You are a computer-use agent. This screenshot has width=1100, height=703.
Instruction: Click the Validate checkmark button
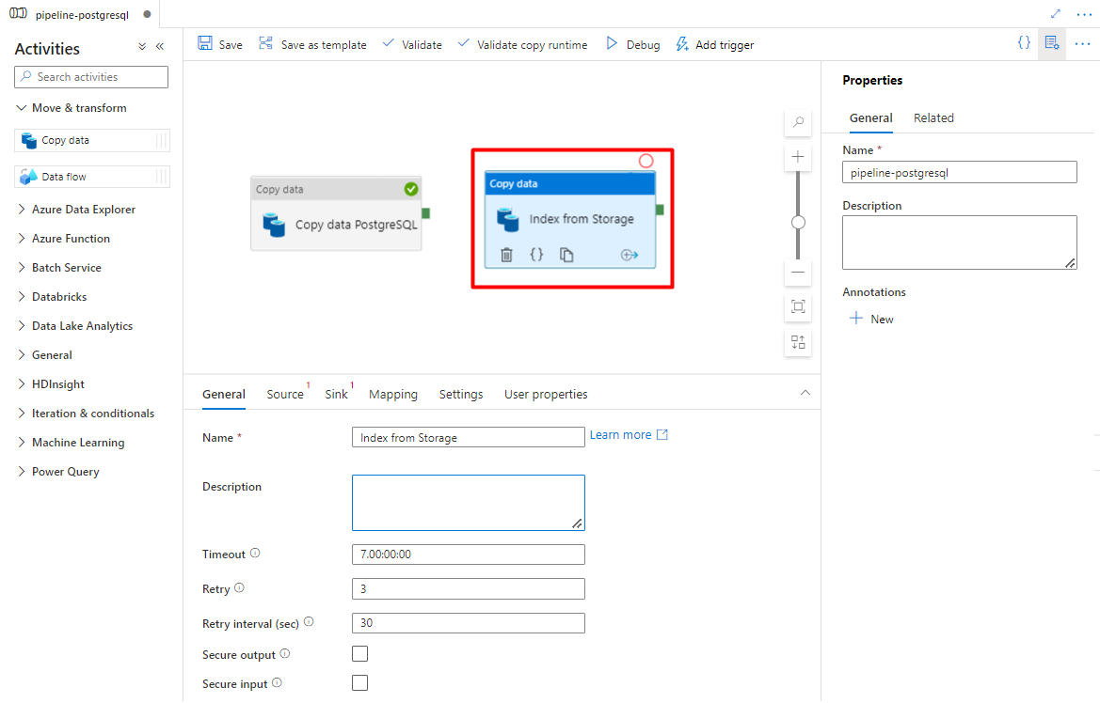[412, 44]
